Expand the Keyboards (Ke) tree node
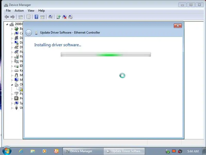Viewport: 206px width, 155px height. (x=12, y=71)
